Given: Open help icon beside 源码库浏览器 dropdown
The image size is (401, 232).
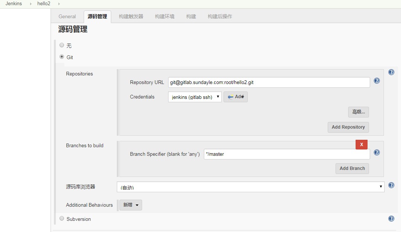Looking at the screenshot, I should point(391,185).
